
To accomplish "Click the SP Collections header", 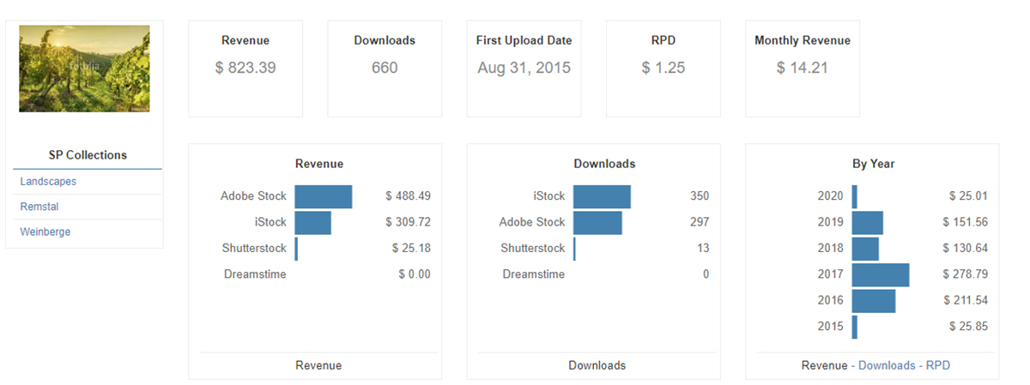I will [88, 155].
